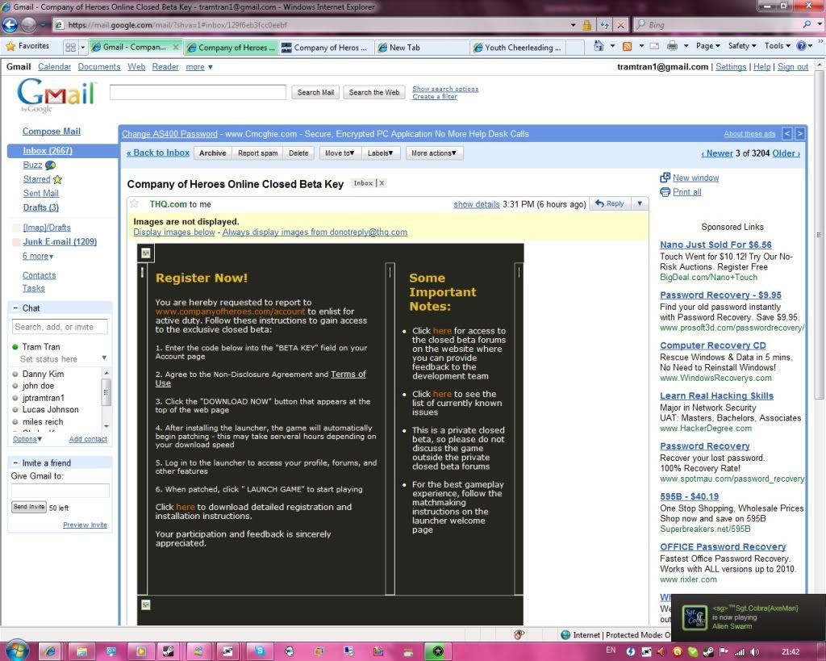Expand the 6 more labels list
826x661 pixels.
click(38, 256)
